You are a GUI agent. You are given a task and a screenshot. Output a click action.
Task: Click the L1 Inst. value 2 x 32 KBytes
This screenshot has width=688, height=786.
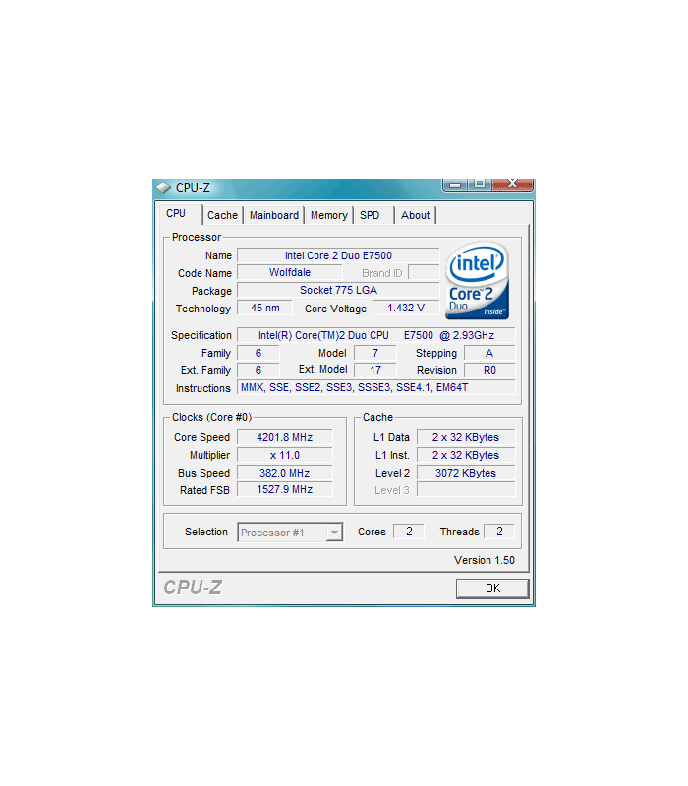tap(466, 455)
